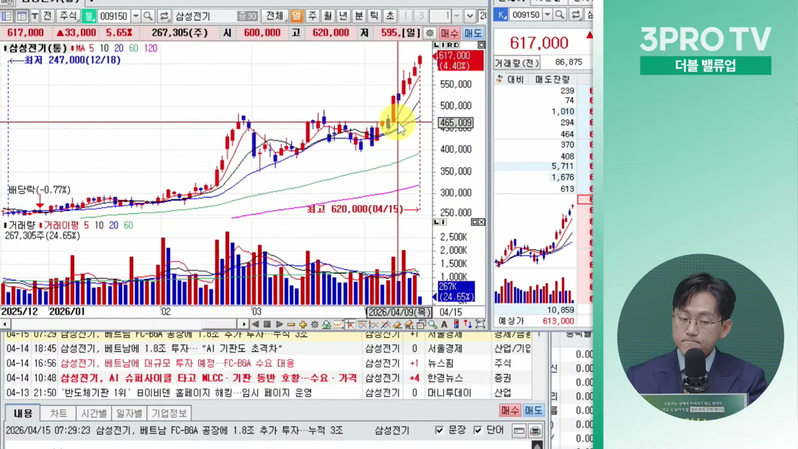Select the eraser tool in chart toolbar
This screenshot has width=798, height=449.
coord(397,324)
